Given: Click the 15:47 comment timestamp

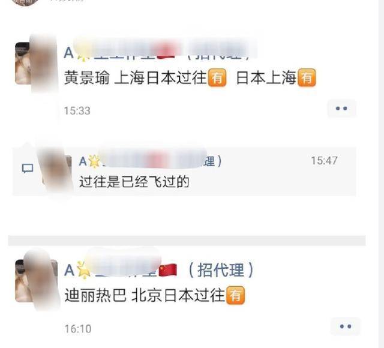Looking at the screenshot, I should [x=324, y=161].
